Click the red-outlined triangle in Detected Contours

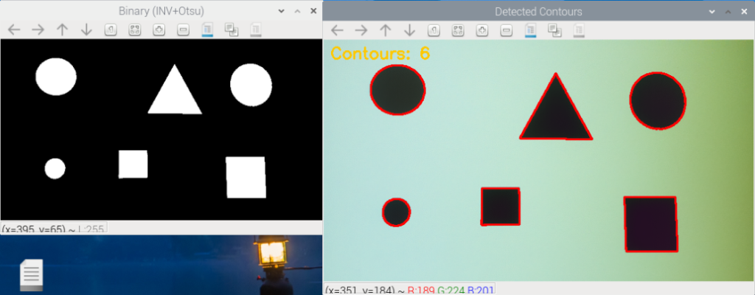[x=556, y=115]
